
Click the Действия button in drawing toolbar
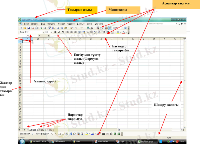24,134
